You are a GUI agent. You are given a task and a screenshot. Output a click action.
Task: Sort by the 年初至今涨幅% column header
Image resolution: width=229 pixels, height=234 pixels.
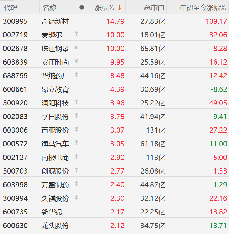point(203,8)
